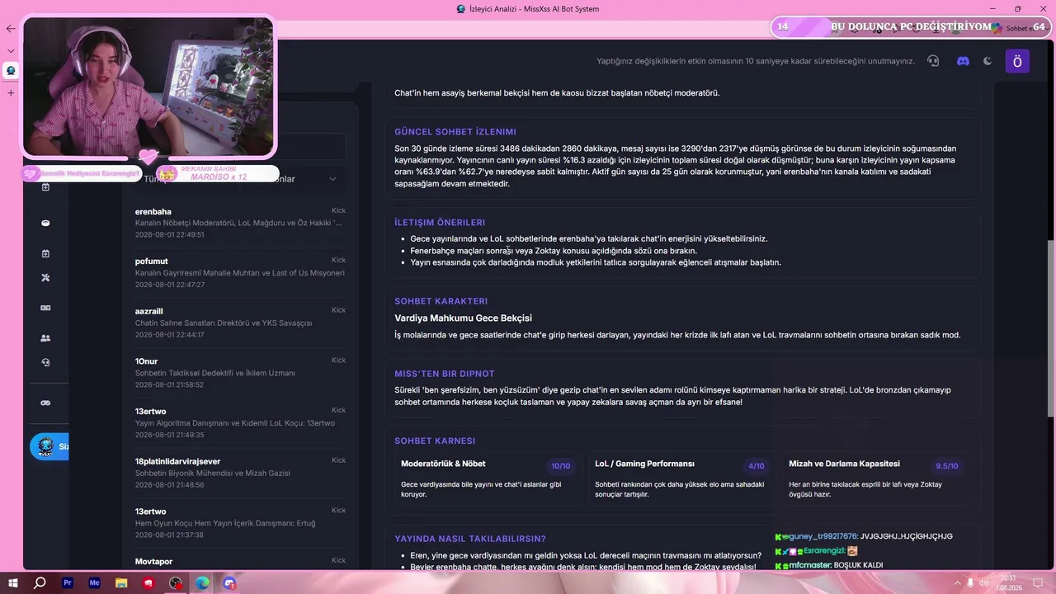Click the translate language icon in the sidebar
The width and height of the screenshot is (1056, 594).
click(x=45, y=308)
